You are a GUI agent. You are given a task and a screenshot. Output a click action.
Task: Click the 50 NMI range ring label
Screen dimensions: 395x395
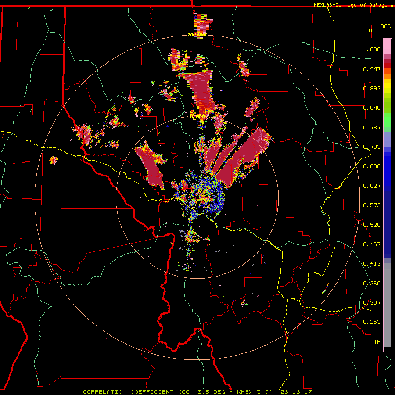pos(197,116)
